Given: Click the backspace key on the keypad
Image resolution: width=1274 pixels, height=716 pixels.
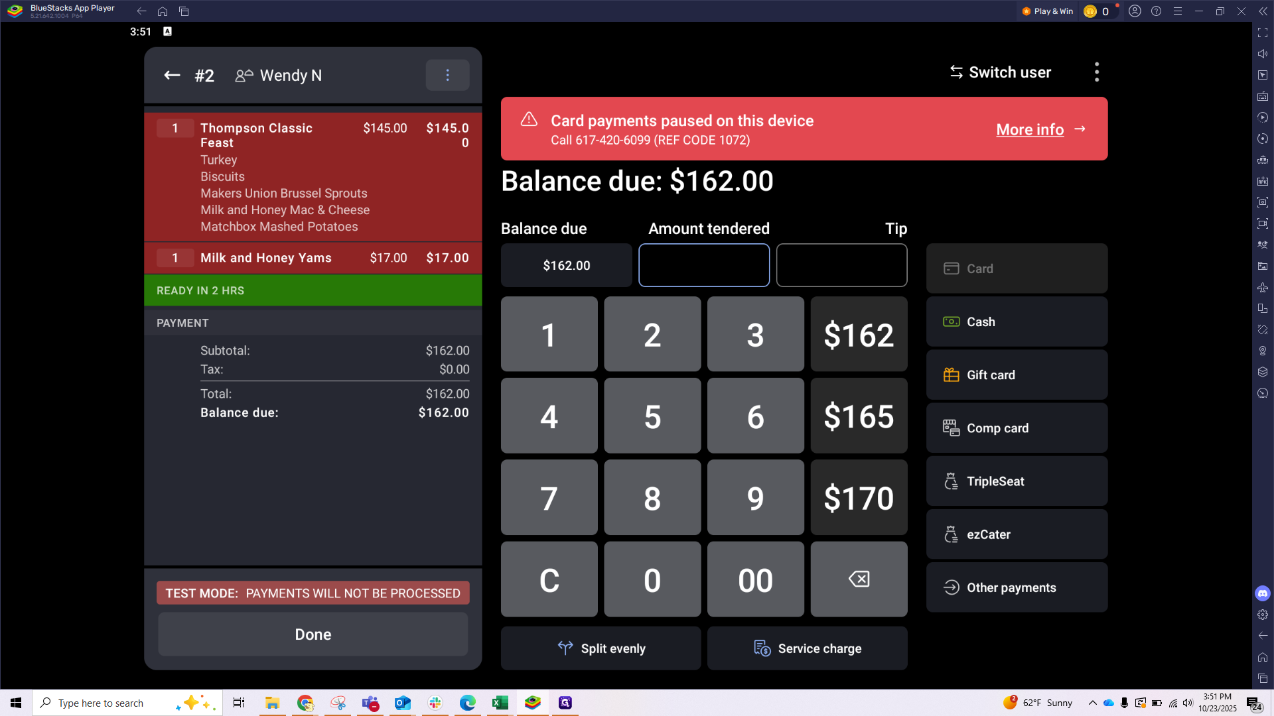Looking at the screenshot, I should [859, 579].
